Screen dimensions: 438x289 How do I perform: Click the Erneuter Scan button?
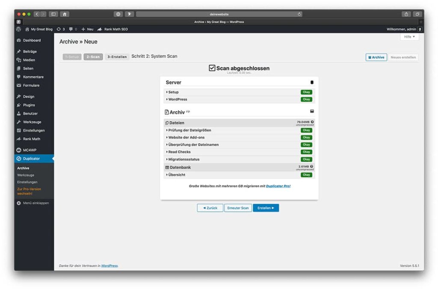(238, 208)
